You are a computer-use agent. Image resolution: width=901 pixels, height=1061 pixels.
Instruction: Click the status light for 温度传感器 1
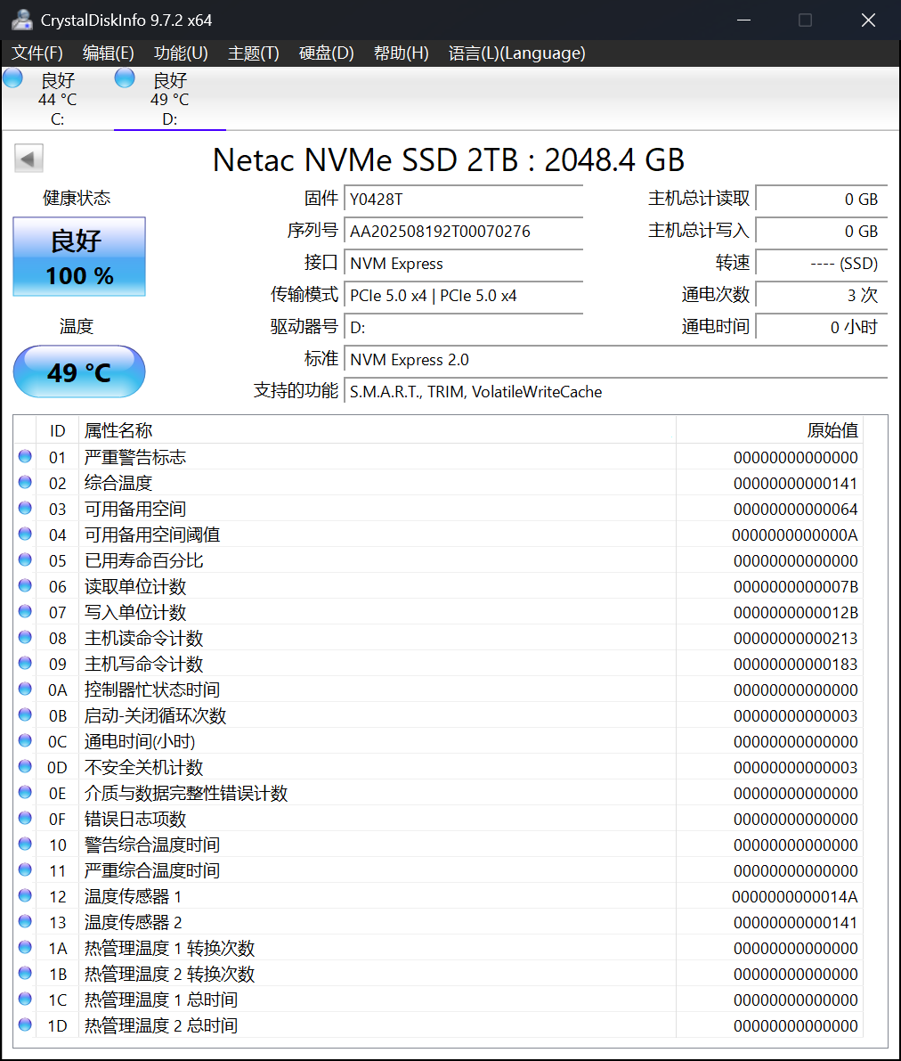pyautogui.click(x=26, y=896)
